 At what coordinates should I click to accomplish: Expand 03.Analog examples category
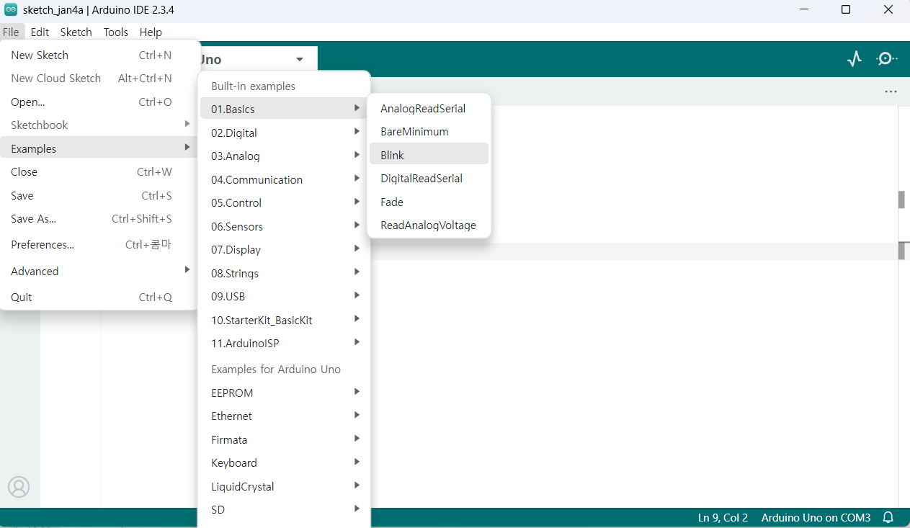point(284,156)
